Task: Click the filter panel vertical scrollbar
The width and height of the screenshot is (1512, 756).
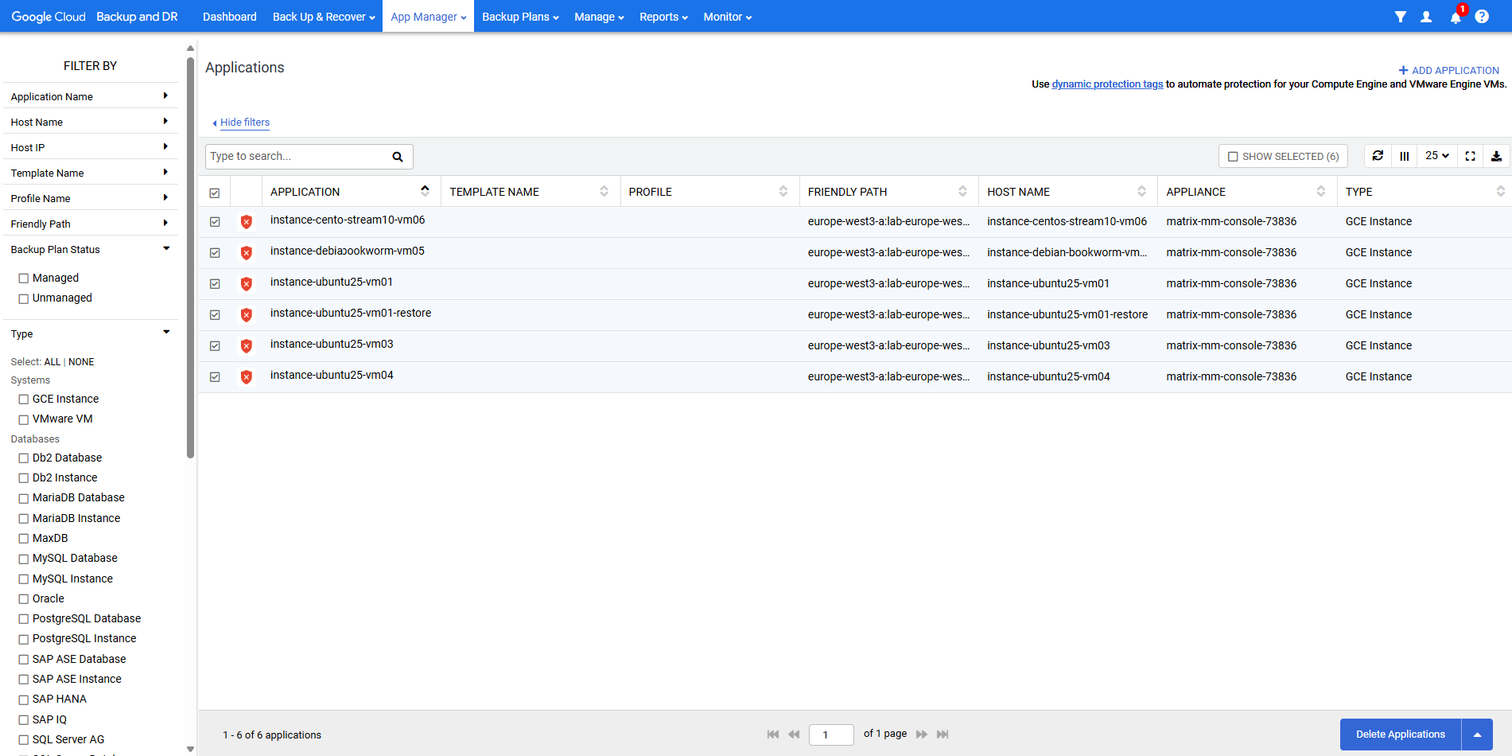Action: 190,255
